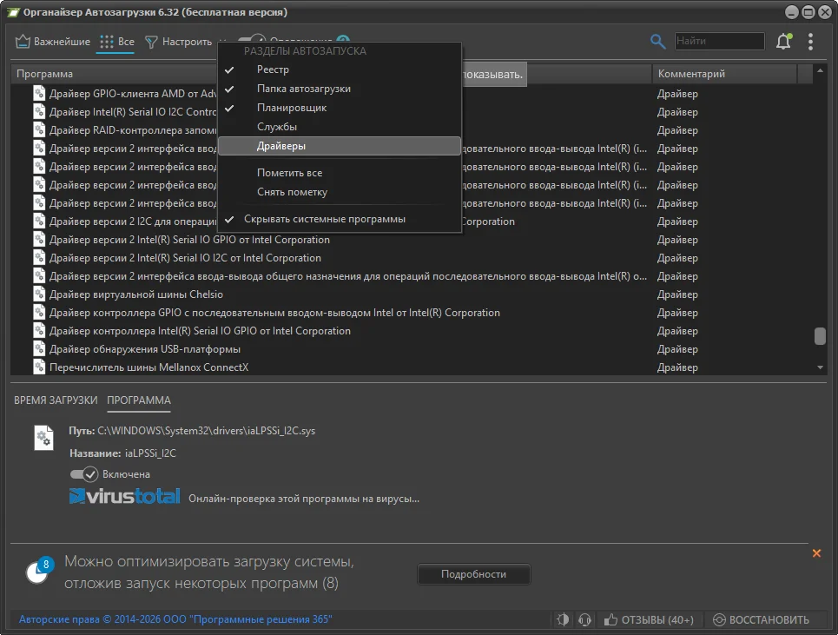Click the list scrollbar up arrow
This screenshot has height=635, width=838.
coord(820,70)
